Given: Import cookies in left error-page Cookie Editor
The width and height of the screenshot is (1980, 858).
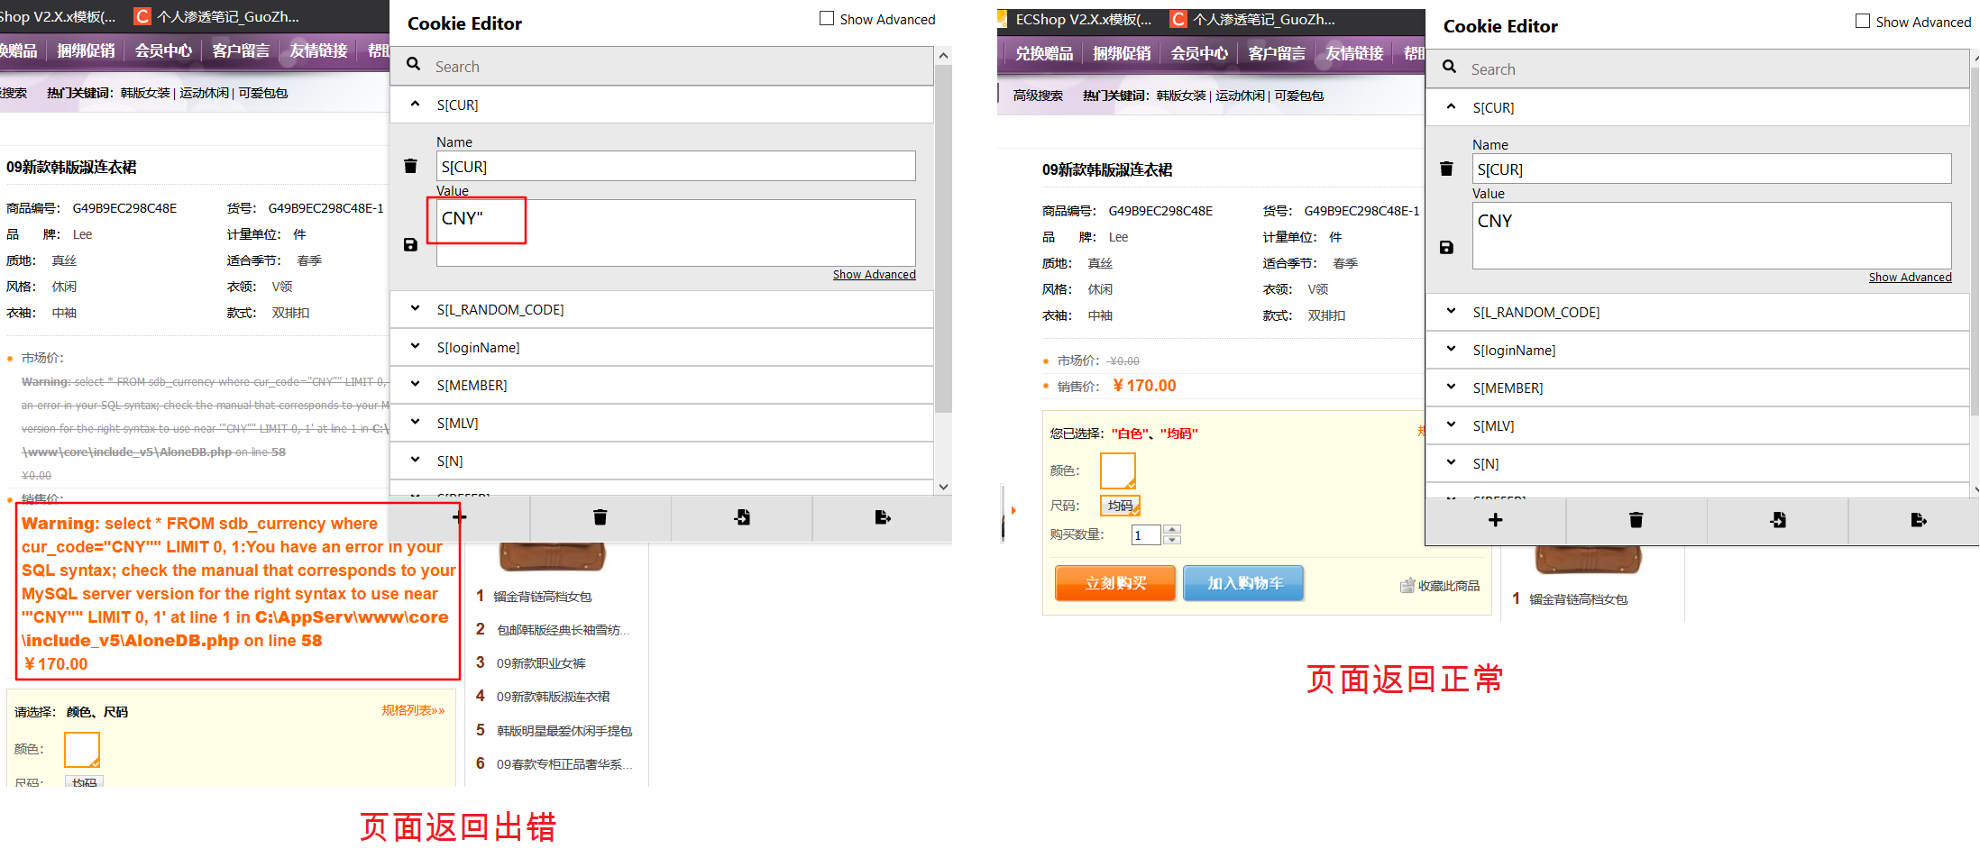Looking at the screenshot, I should pyautogui.click(x=742, y=517).
